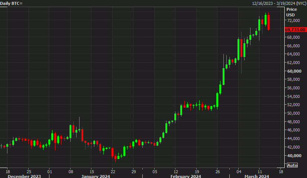Viewport: 307px width, 178px height.
Task: Click the 50,000 price axis label
Action: point(293,113)
